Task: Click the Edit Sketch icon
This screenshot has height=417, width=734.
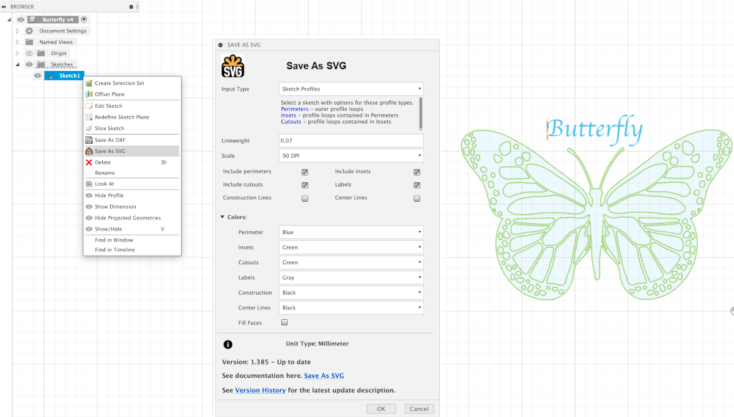Action: click(89, 106)
